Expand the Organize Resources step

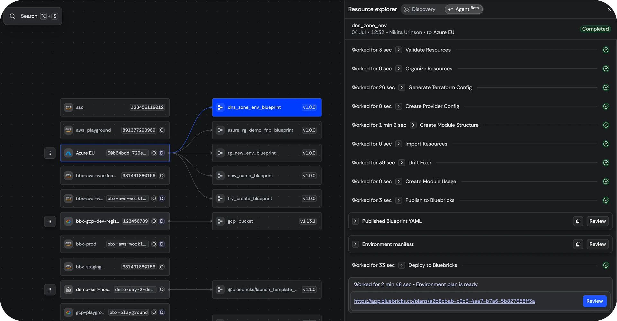tap(398, 69)
